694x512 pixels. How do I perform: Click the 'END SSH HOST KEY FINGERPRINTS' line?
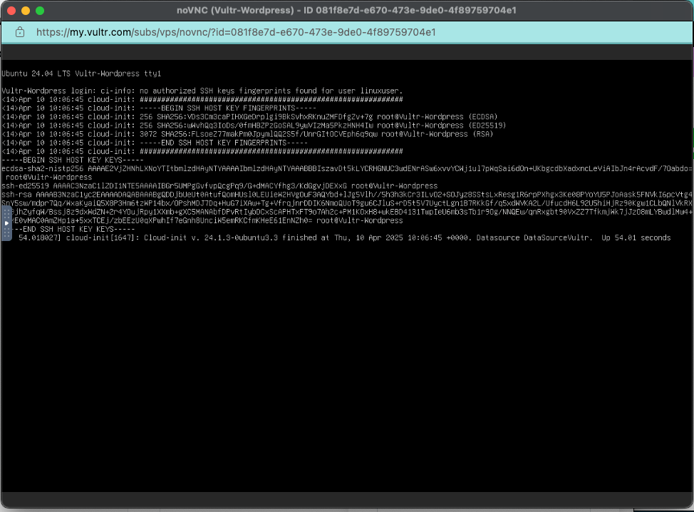[x=155, y=143]
